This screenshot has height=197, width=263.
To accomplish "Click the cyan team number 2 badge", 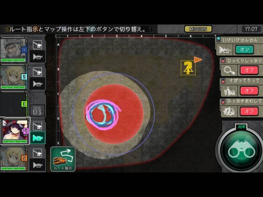I will tap(24, 77).
